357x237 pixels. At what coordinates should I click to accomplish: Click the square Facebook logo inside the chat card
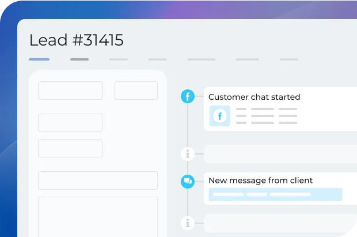pos(219,116)
